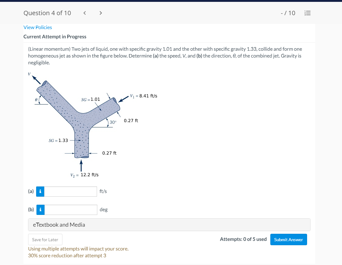Viewport: 342px width, 265px height.
Task: Click the Question 4 of 10 header
Action: [47, 13]
